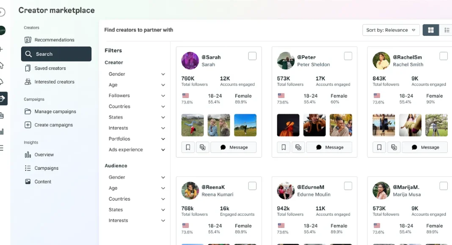452x245 pixels.
Task: Expand the Creator States filter
Action: pyautogui.click(x=137, y=117)
